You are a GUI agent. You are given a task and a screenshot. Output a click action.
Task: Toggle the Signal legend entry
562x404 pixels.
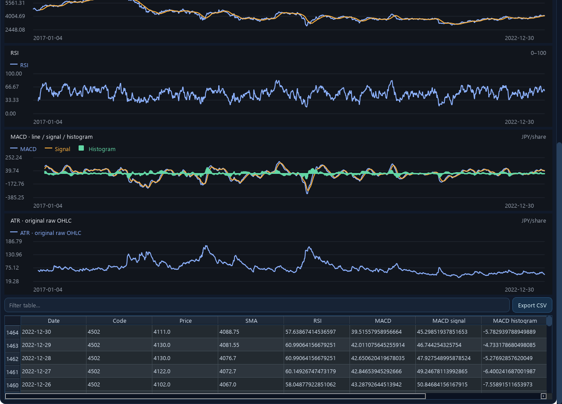(x=58, y=149)
